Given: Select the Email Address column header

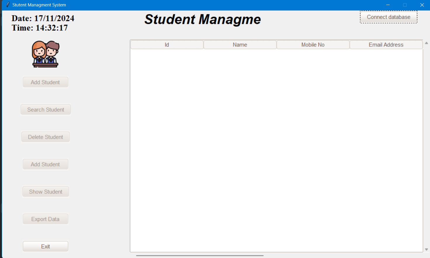Looking at the screenshot, I should pos(386,44).
